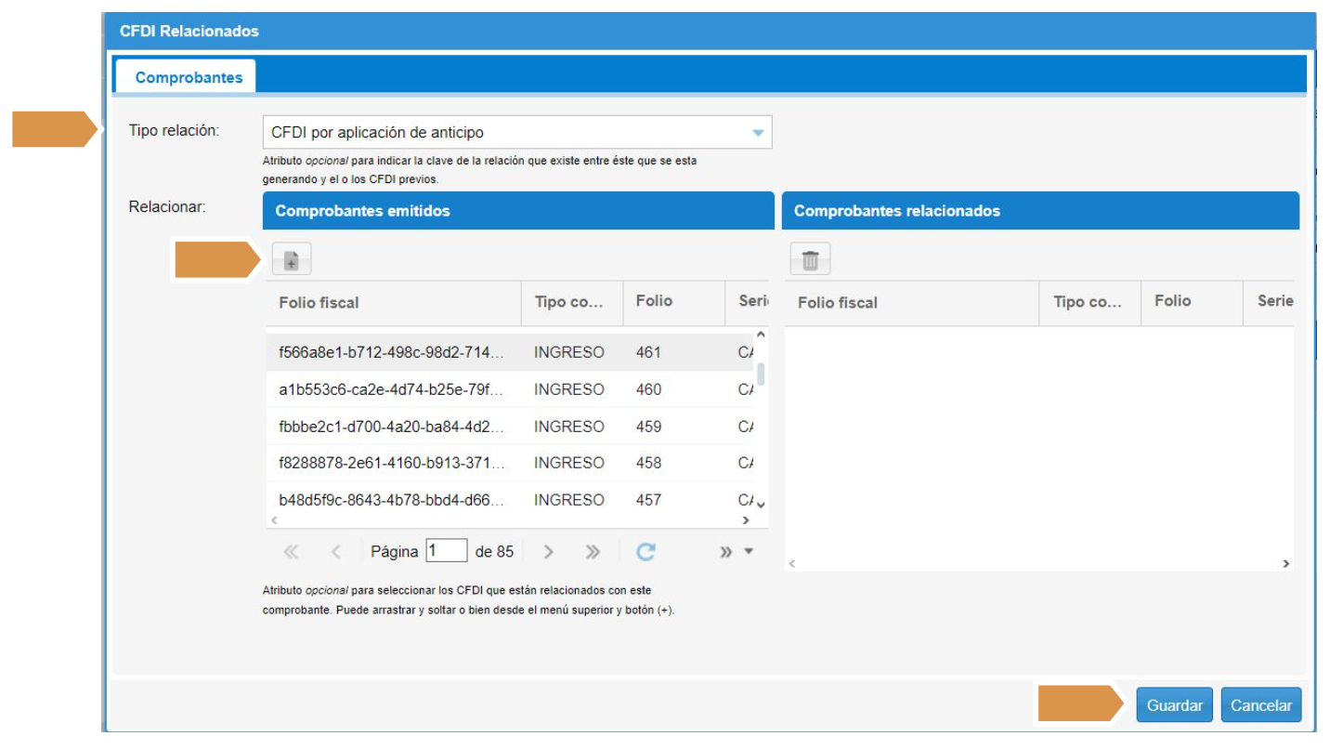
Task: Sort emitted list by Folio fiscal header
Action: point(392,303)
